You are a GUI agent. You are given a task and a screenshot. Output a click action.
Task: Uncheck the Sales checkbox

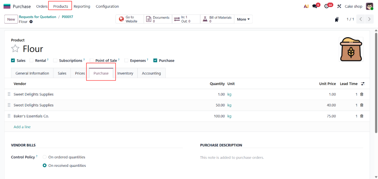13,60
